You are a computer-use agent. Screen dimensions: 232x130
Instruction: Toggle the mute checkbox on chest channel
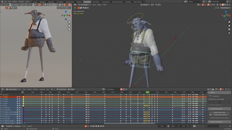pos(20,99)
